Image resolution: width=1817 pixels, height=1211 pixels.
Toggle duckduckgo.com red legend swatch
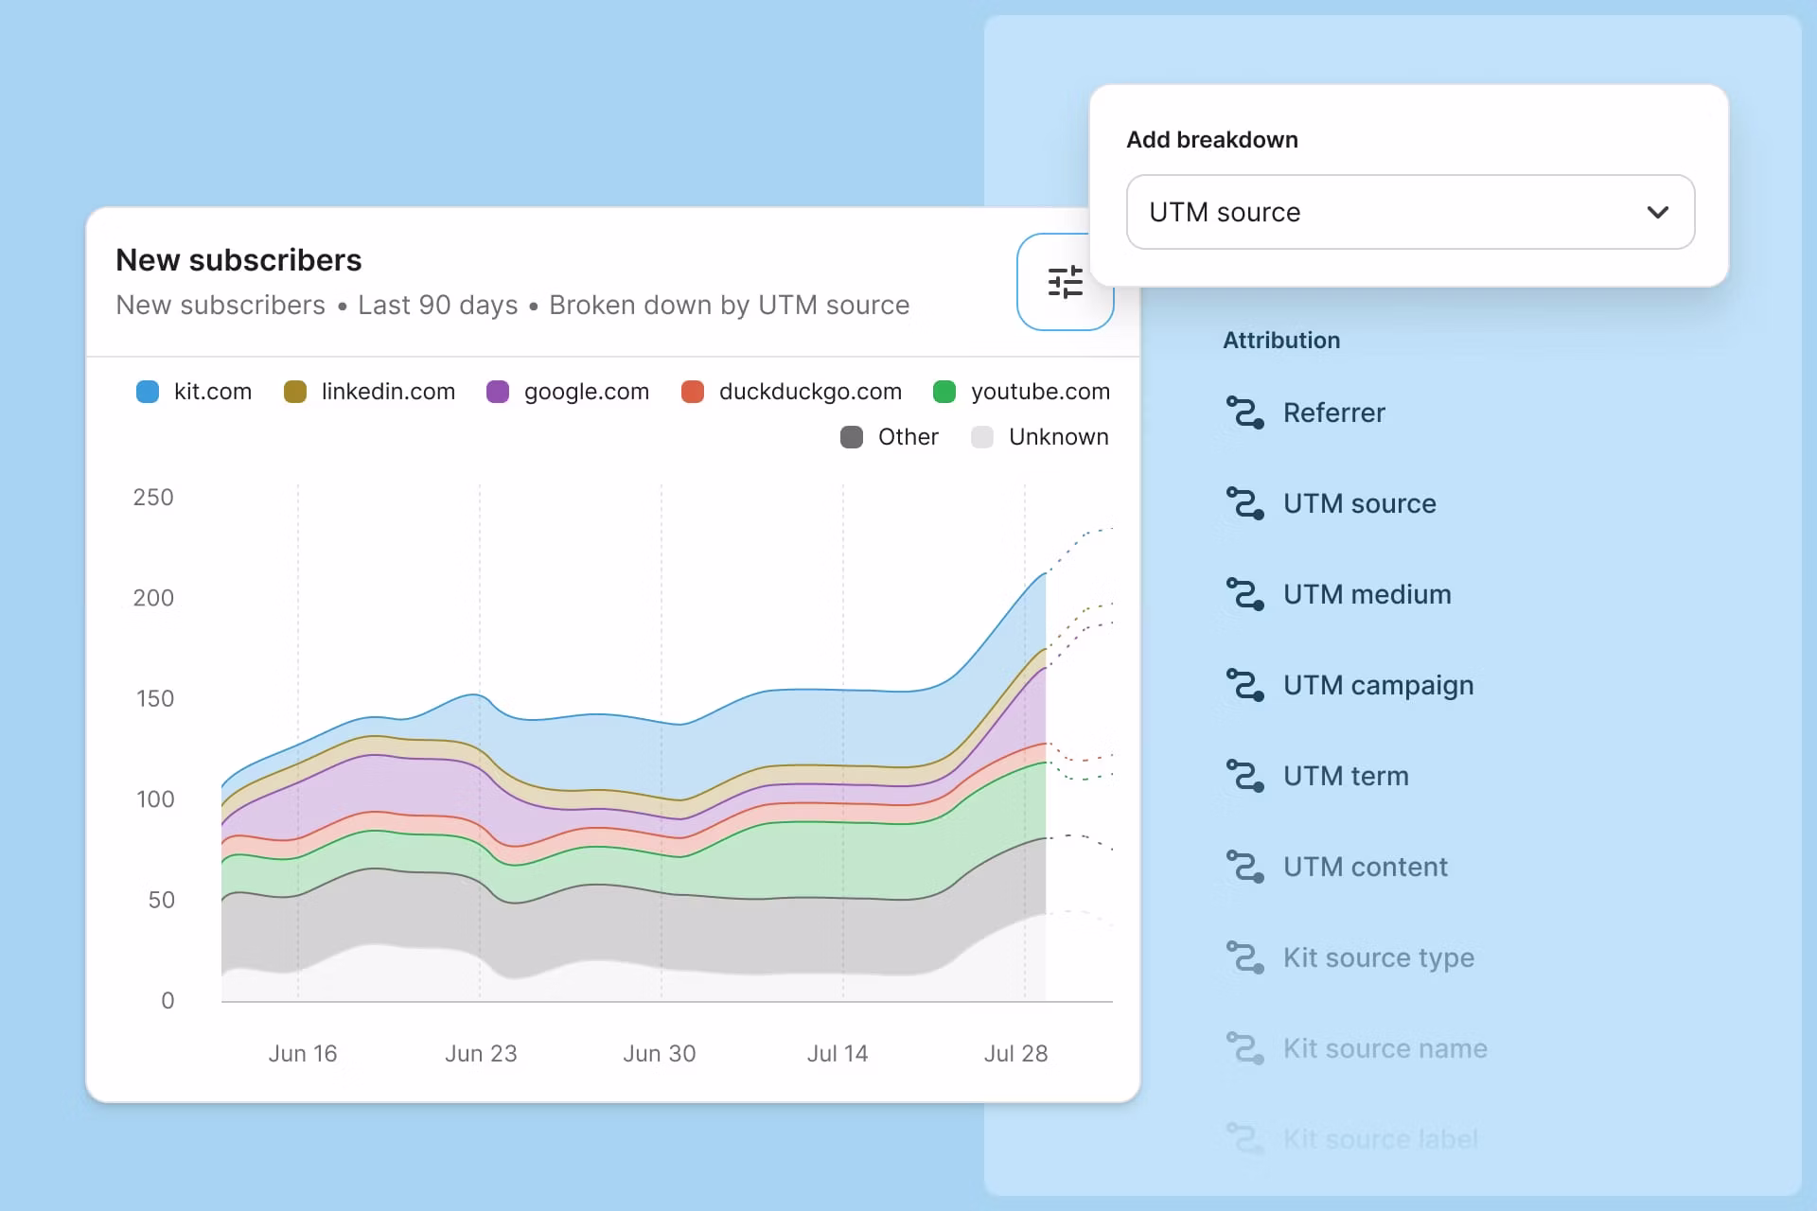pos(693,392)
